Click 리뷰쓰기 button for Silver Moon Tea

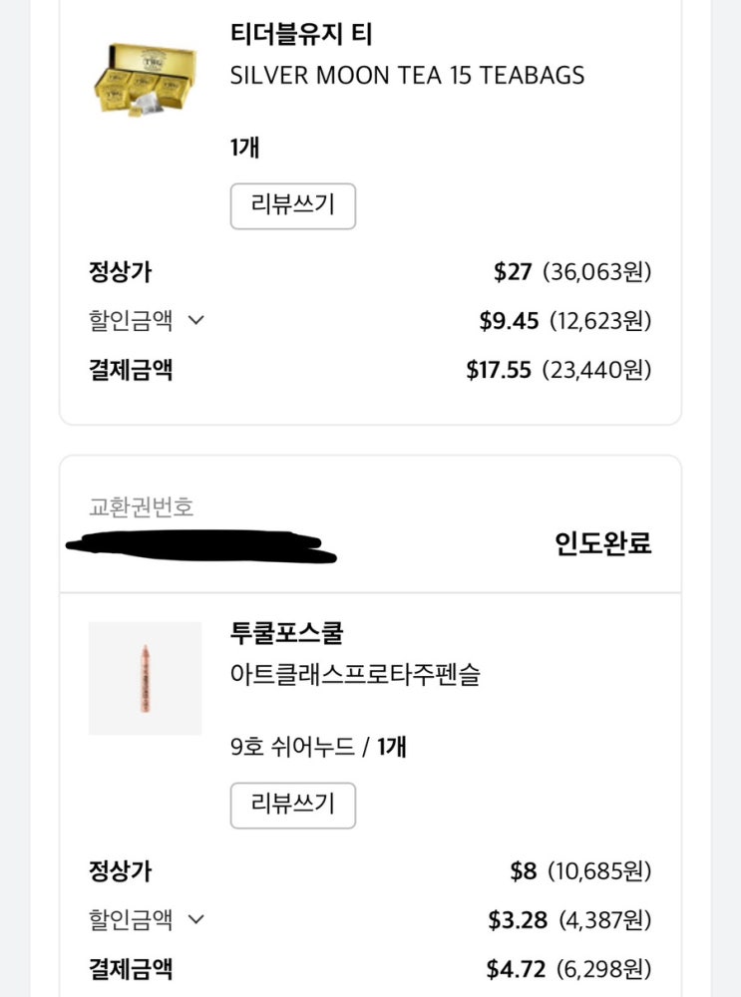coord(292,206)
